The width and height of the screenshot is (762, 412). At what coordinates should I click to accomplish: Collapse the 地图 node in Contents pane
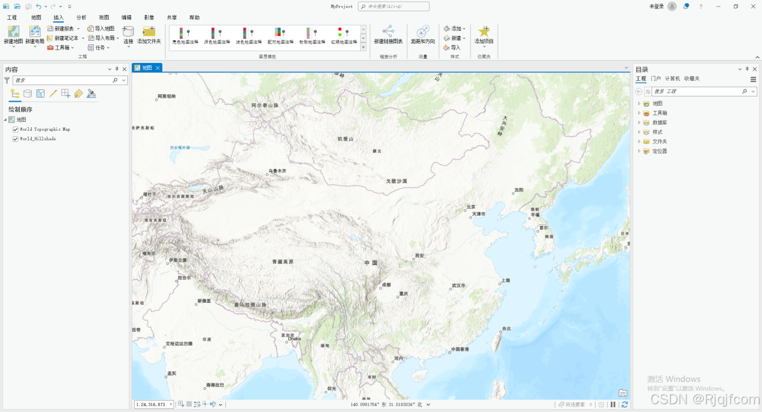coord(5,119)
